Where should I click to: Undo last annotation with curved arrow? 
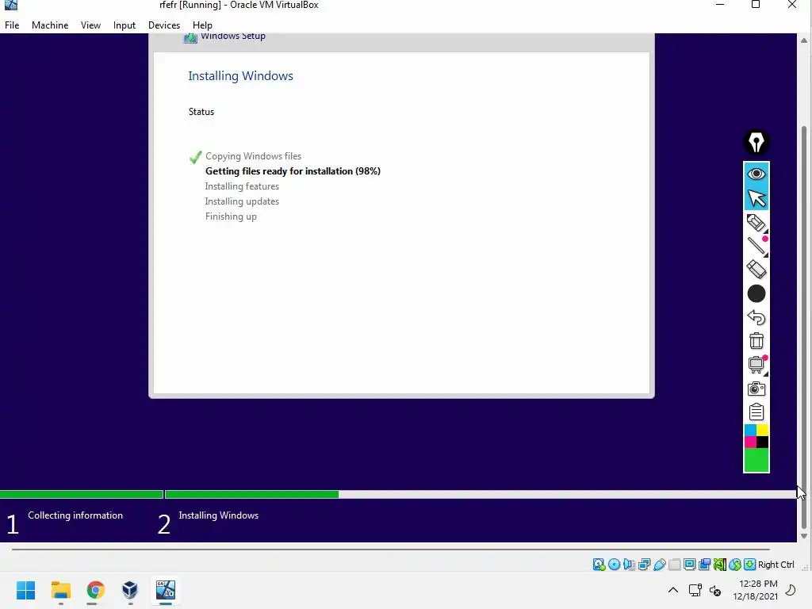tap(756, 317)
